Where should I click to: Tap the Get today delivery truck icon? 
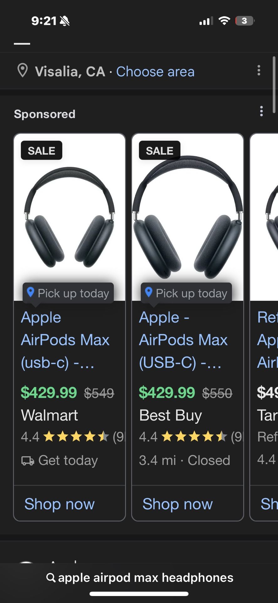pos(28,461)
